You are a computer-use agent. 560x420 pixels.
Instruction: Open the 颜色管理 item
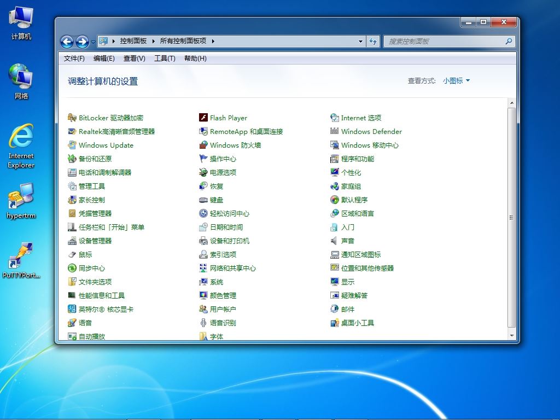coord(223,295)
